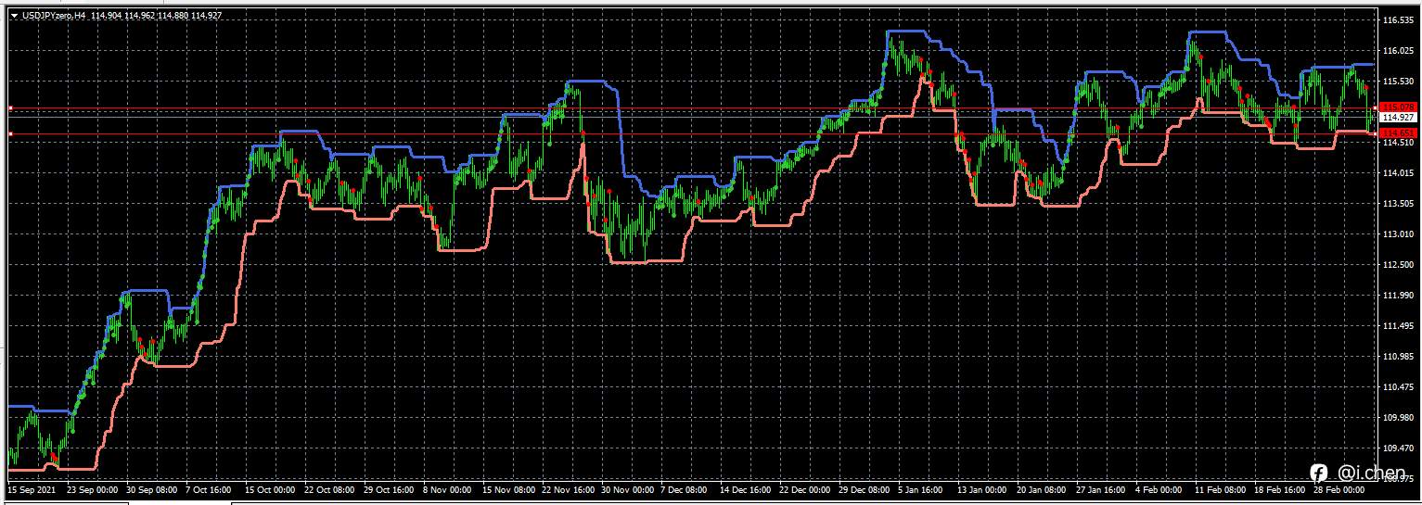The width and height of the screenshot is (1422, 505).
Task: Click the 15 Oct 00:00 time label
Action: [272, 489]
